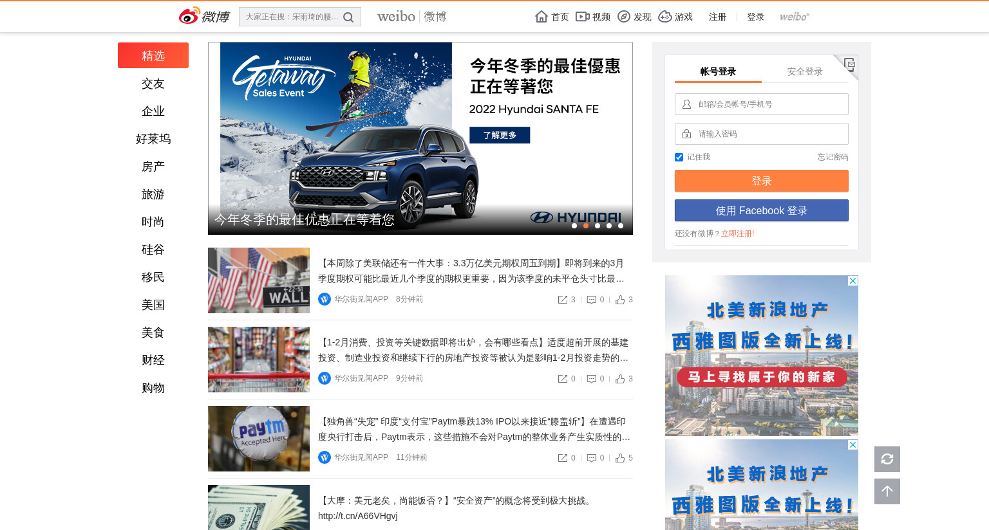Image resolution: width=989 pixels, height=530 pixels.
Task: Click 注册 in the header
Action: pyautogui.click(x=717, y=17)
